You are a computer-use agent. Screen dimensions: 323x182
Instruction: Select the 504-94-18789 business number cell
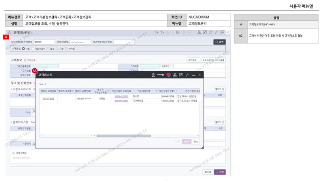168,96
